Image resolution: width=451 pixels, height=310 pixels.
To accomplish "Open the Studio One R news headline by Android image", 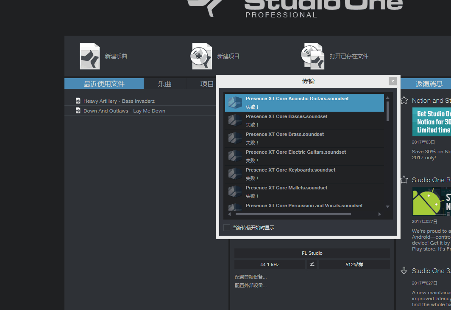I will [431, 180].
